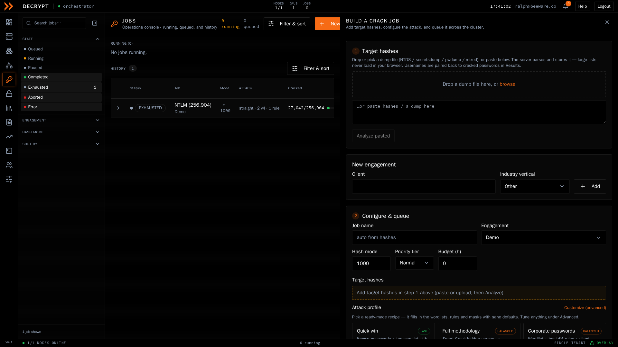Click the DECRYPT double-chevron logo
The image size is (618, 347).
click(9, 6)
